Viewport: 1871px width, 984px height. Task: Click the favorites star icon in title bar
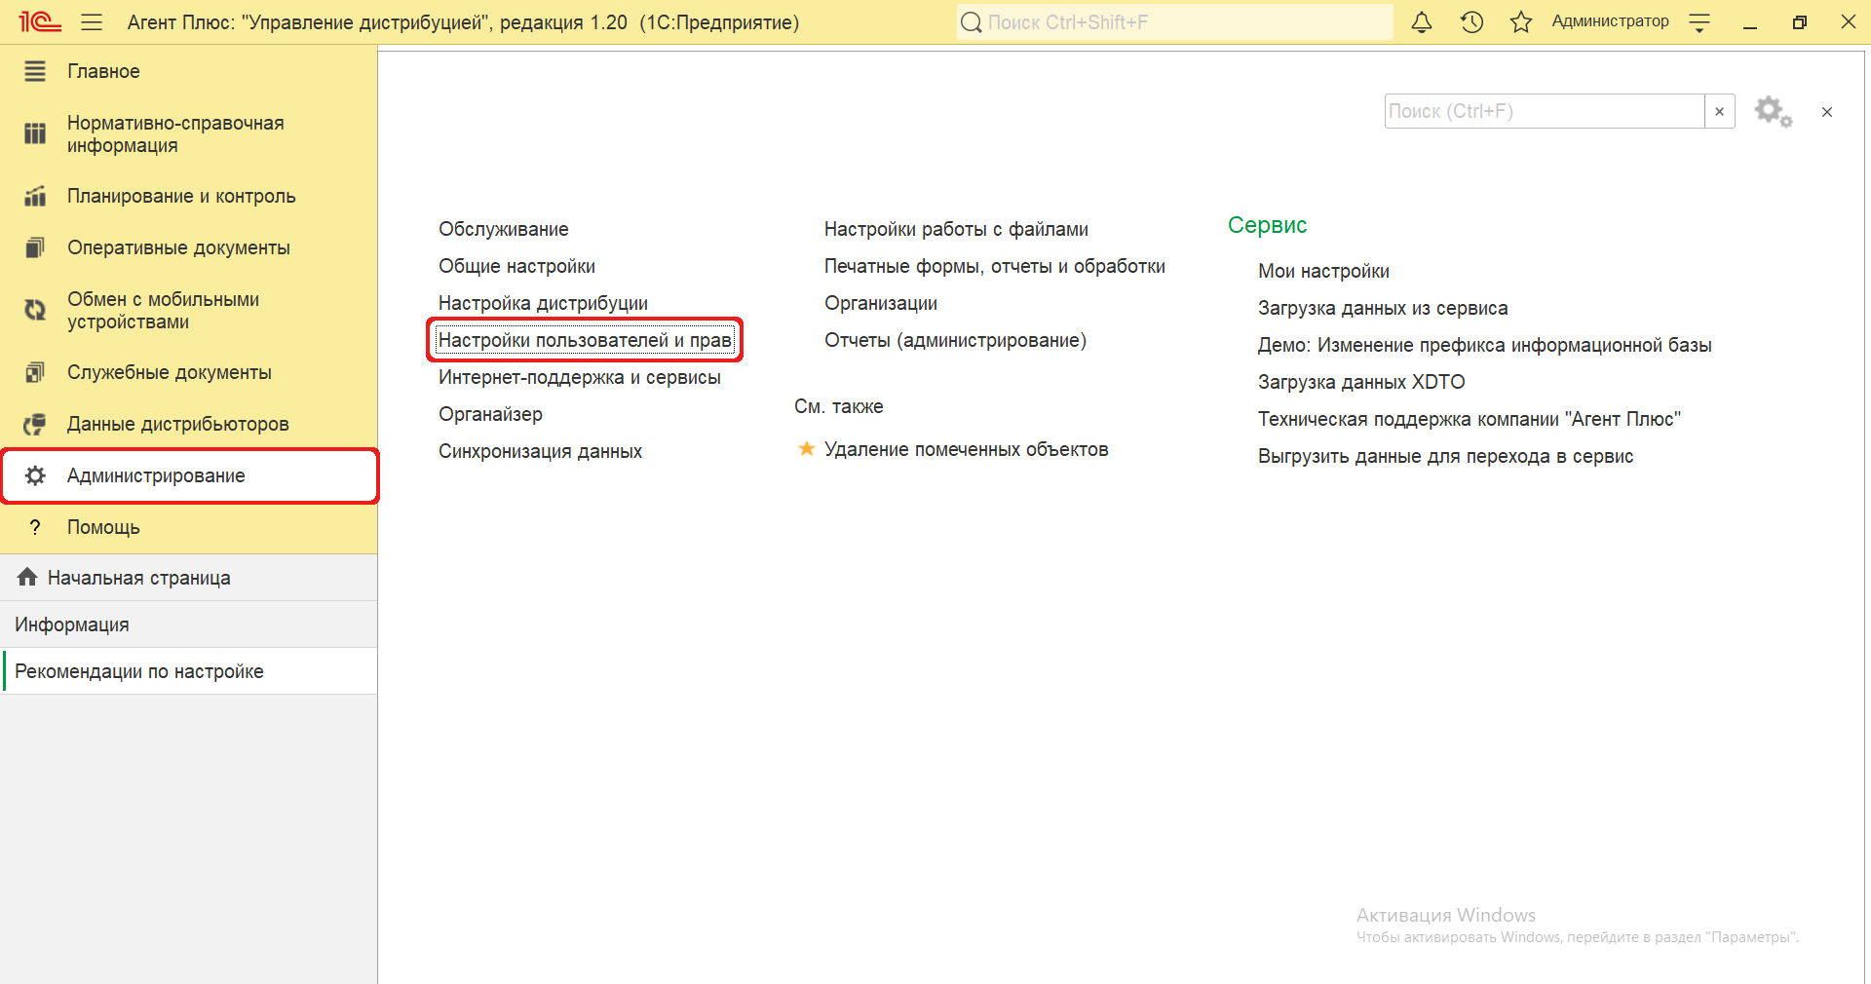(1520, 22)
